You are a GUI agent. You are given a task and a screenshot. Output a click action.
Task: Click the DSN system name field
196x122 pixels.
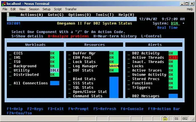(175, 23)
